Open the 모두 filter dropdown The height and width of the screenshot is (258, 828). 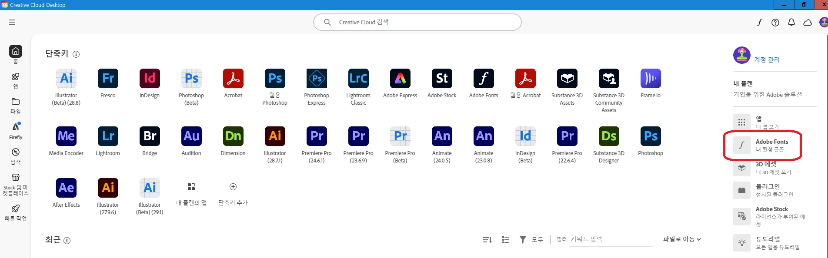[x=531, y=239]
